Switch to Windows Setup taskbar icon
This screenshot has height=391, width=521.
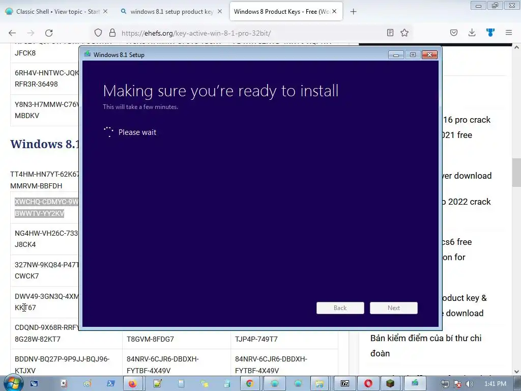click(415, 383)
